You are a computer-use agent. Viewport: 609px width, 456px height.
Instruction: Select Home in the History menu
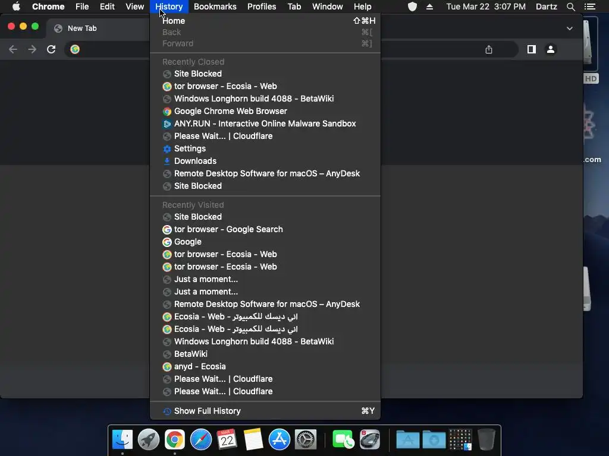pyautogui.click(x=265, y=21)
